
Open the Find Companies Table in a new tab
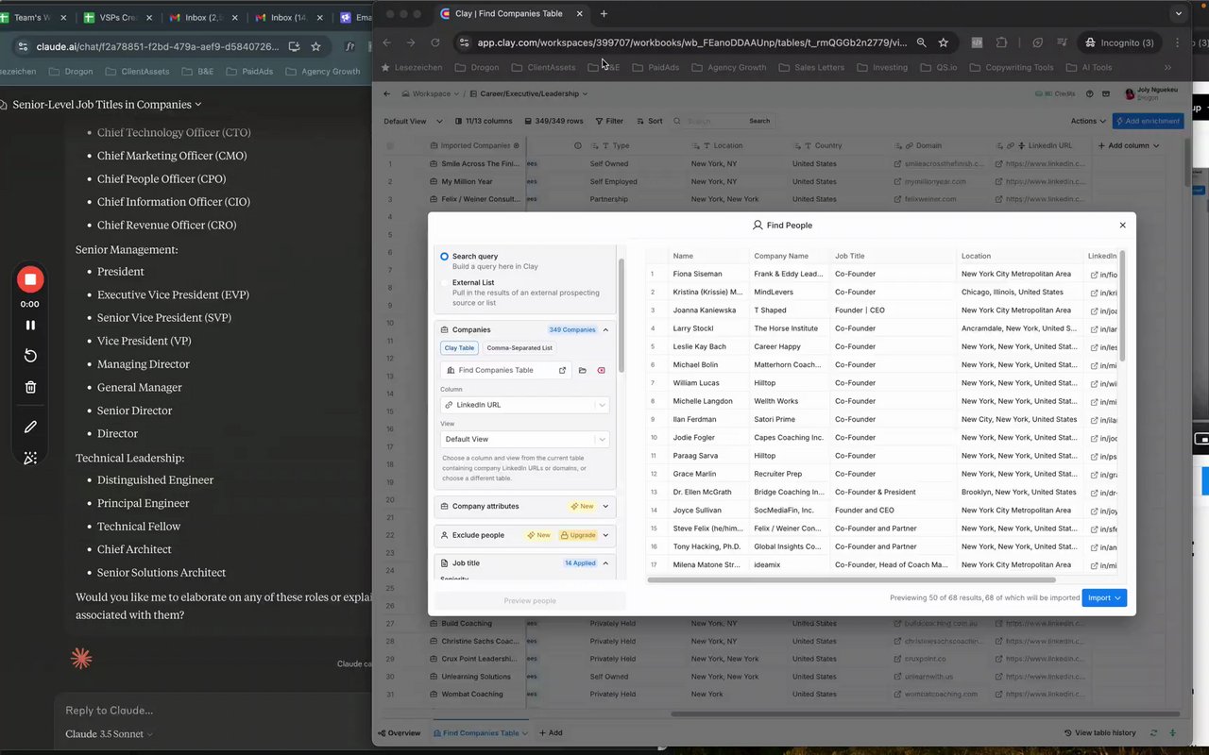click(563, 370)
